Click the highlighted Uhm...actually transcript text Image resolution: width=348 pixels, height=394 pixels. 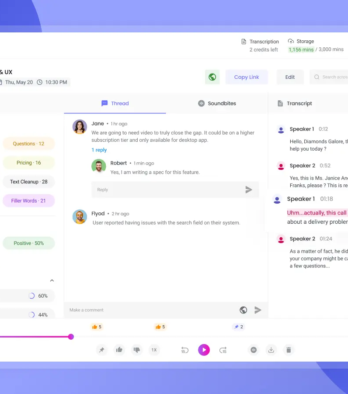coord(317,213)
